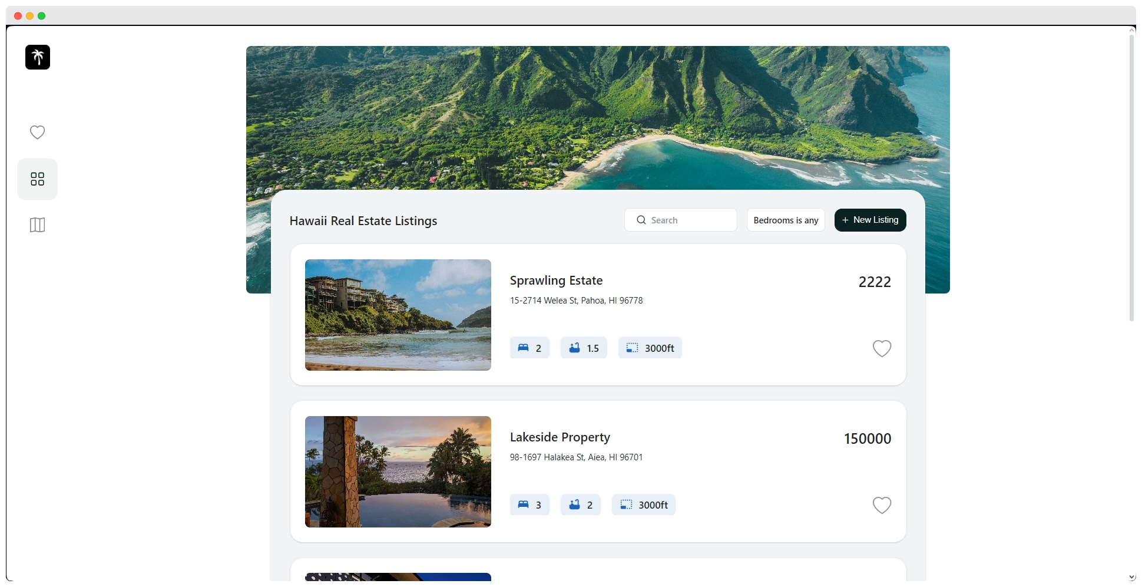Viewport: 1142px width, 587px height.
Task: Favorite the Lakeside Property listing
Action: tap(882, 505)
